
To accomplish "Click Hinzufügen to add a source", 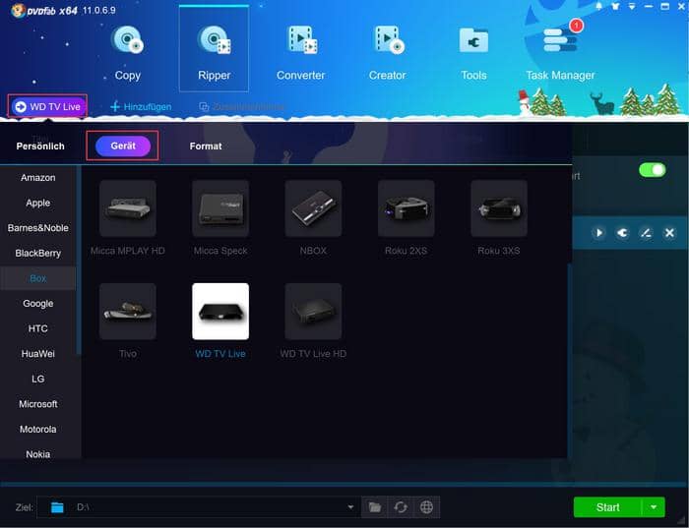I will point(141,106).
